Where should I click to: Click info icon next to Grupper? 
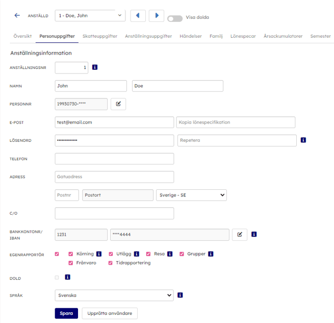click(211, 254)
